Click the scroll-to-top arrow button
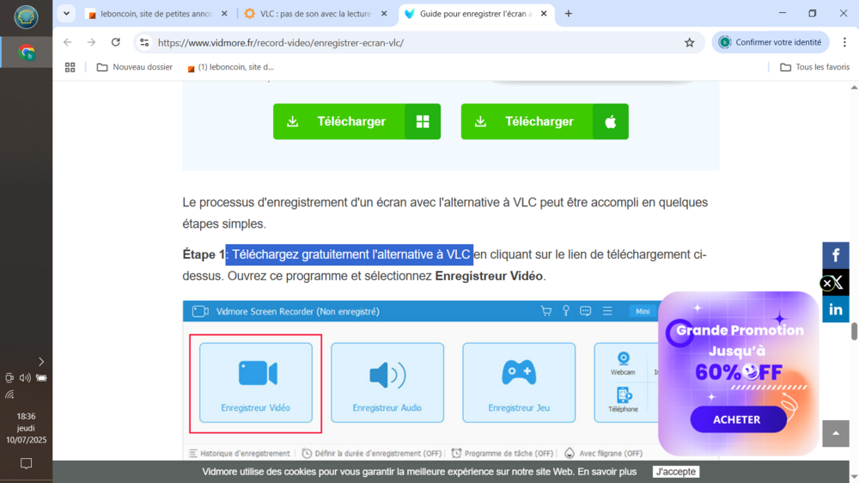Screen dimensions: 859x483 [x=835, y=434]
